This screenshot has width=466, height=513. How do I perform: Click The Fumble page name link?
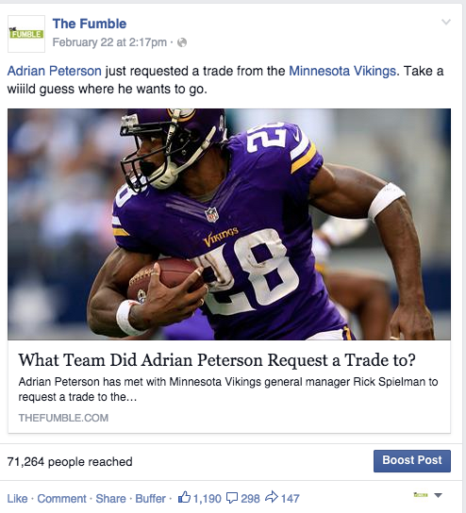(x=90, y=24)
